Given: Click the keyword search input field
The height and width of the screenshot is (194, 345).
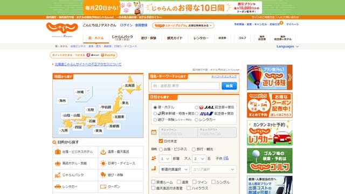Looking at the screenshot, I should pos(185,86).
